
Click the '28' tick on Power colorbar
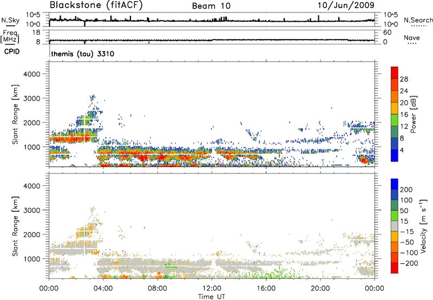click(404, 79)
